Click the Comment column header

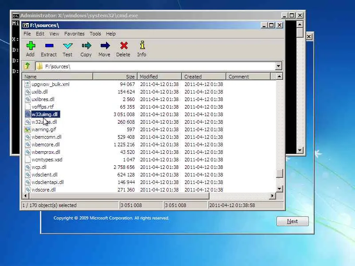click(248, 77)
